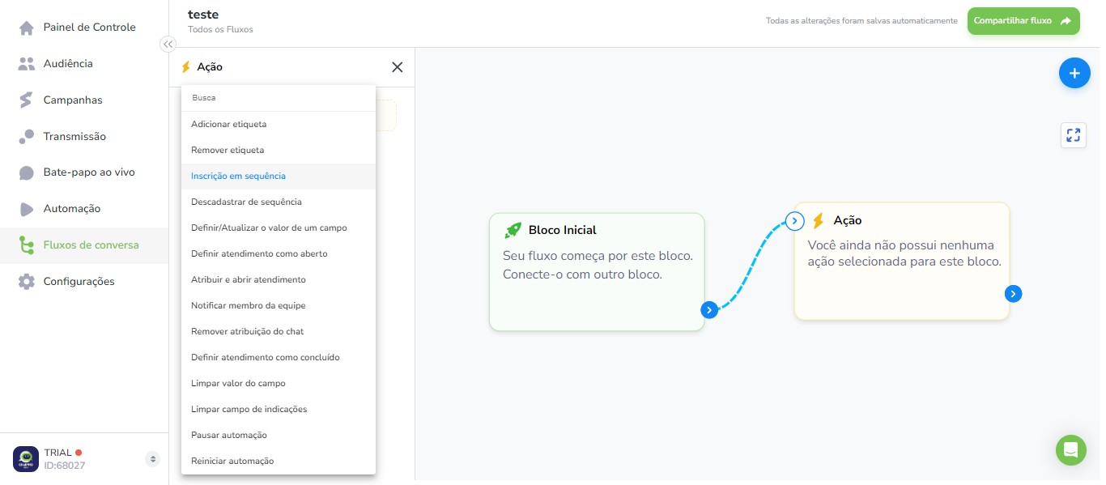Go to Transmissão section
This screenshot has width=1106, height=485.
(84, 137)
